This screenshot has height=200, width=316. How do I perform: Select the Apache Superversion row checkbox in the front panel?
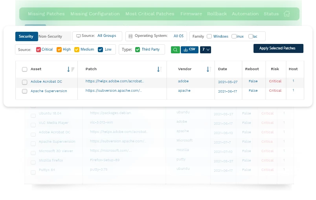pyautogui.click(x=25, y=91)
